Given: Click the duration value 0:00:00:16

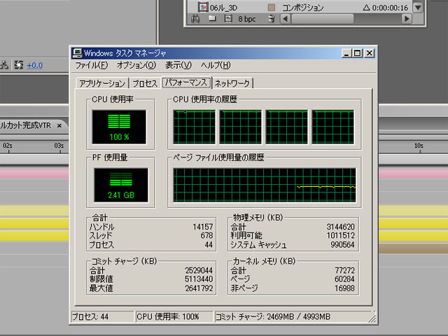Looking at the screenshot, I should point(391,8).
